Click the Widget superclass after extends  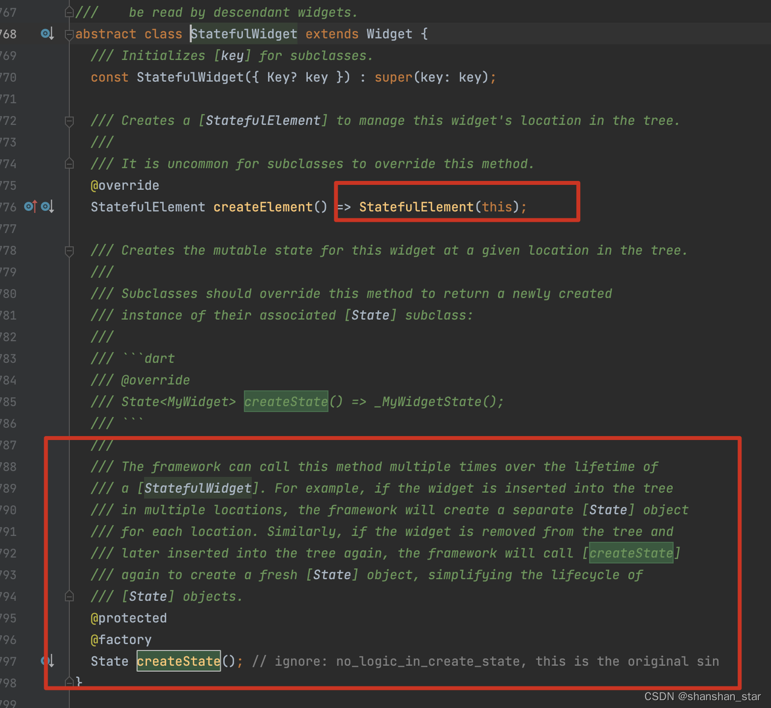tap(389, 34)
